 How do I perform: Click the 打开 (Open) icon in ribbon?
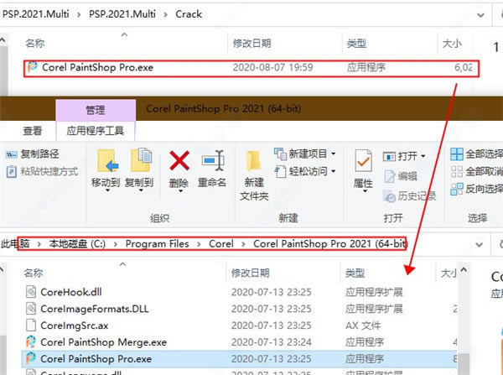tap(389, 156)
